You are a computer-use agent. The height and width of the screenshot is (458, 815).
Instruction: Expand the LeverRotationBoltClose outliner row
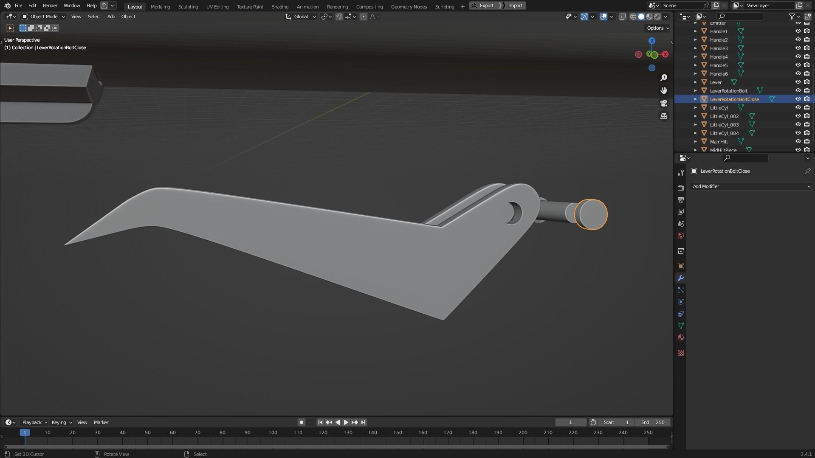[696, 99]
